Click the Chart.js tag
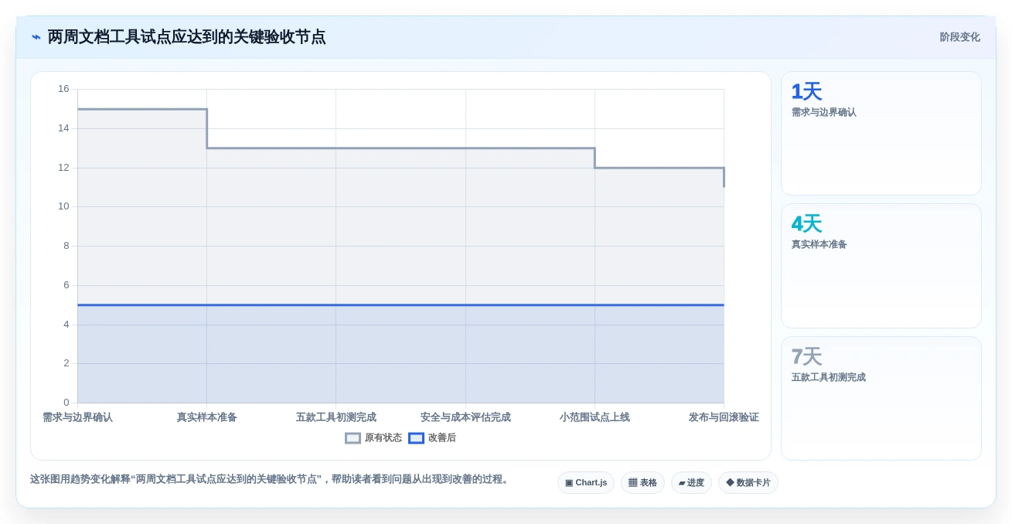The height and width of the screenshot is (524, 1012). 586,482
